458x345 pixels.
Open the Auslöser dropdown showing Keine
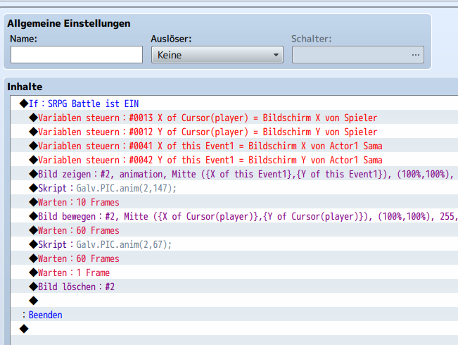(217, 55)
